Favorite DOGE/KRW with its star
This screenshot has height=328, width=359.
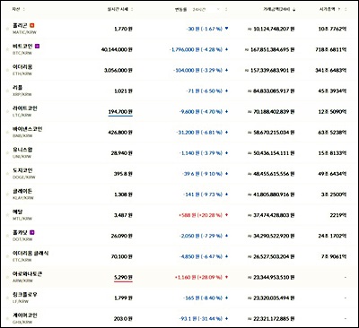pos(7,174)
